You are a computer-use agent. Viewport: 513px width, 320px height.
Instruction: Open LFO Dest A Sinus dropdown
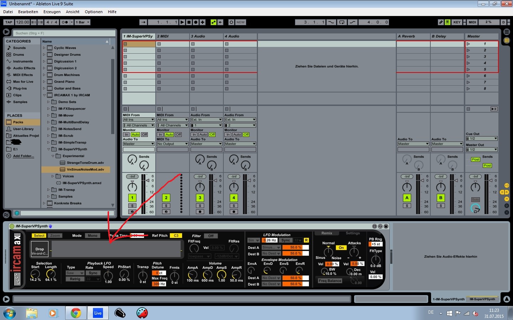coord(271,247)
